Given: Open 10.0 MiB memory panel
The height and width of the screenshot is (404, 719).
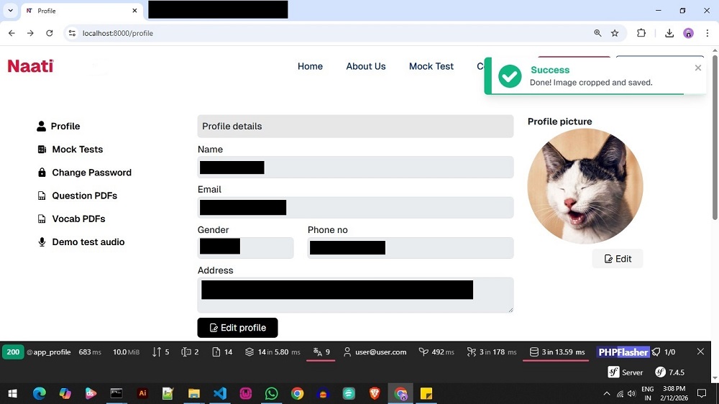Looking at the screenshot, I should click(x=126, y=352).
